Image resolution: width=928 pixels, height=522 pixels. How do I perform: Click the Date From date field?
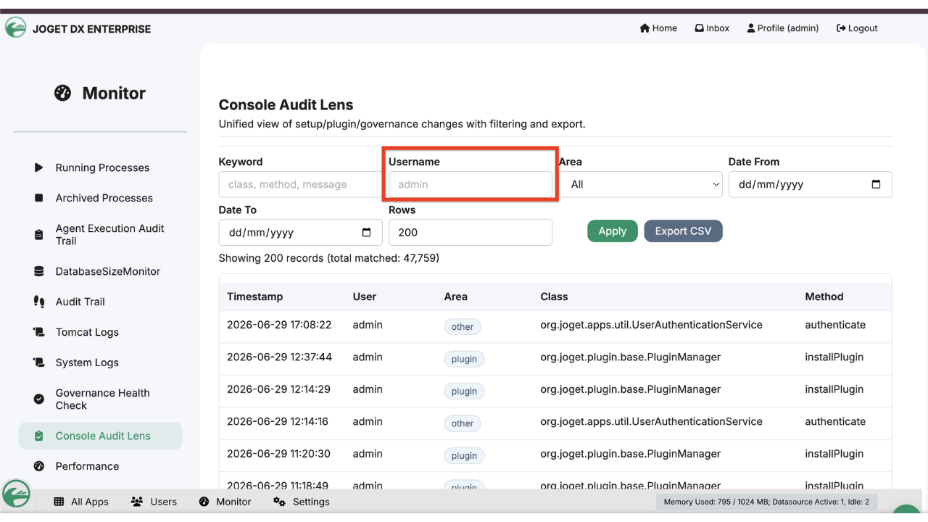(810, 184)
